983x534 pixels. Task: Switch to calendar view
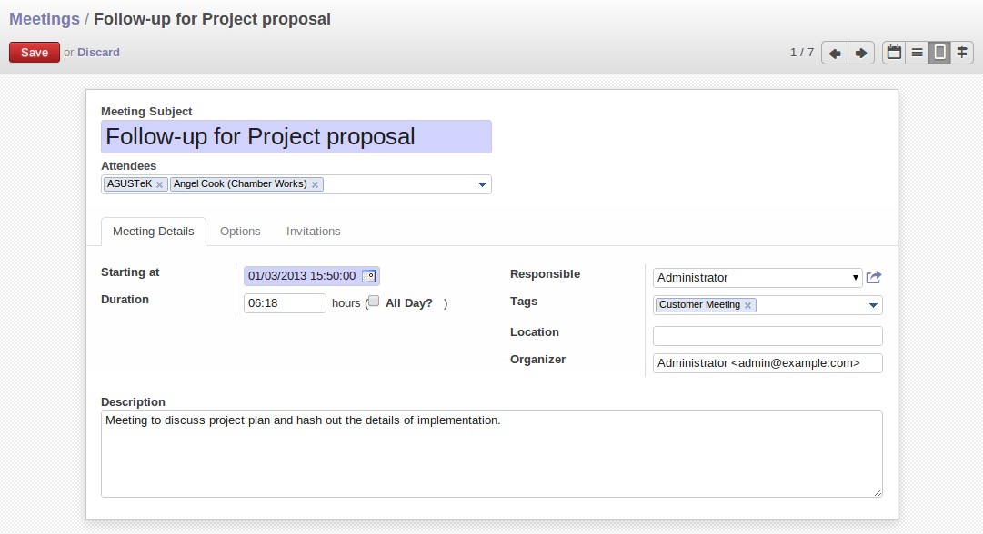pos(894,53)
